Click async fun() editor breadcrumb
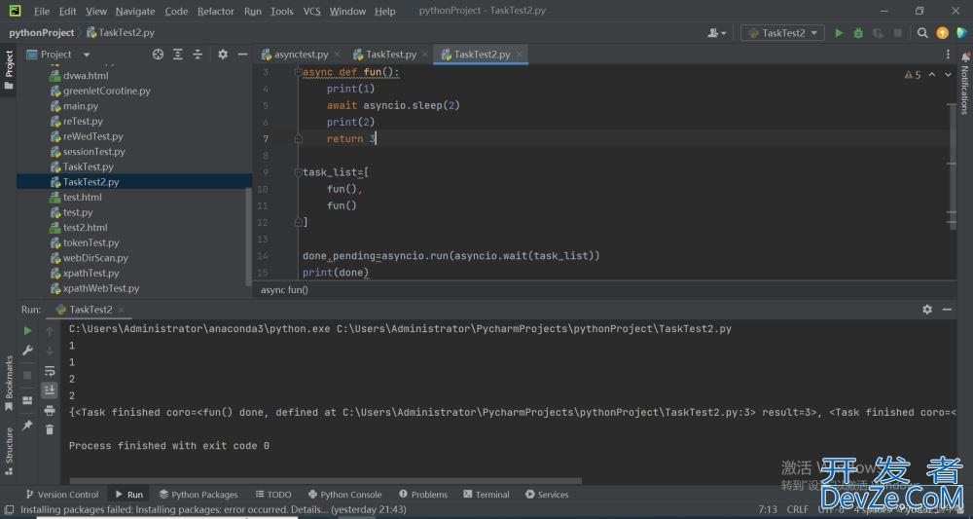This screenshot has width=973, height=519. [284, 290]
